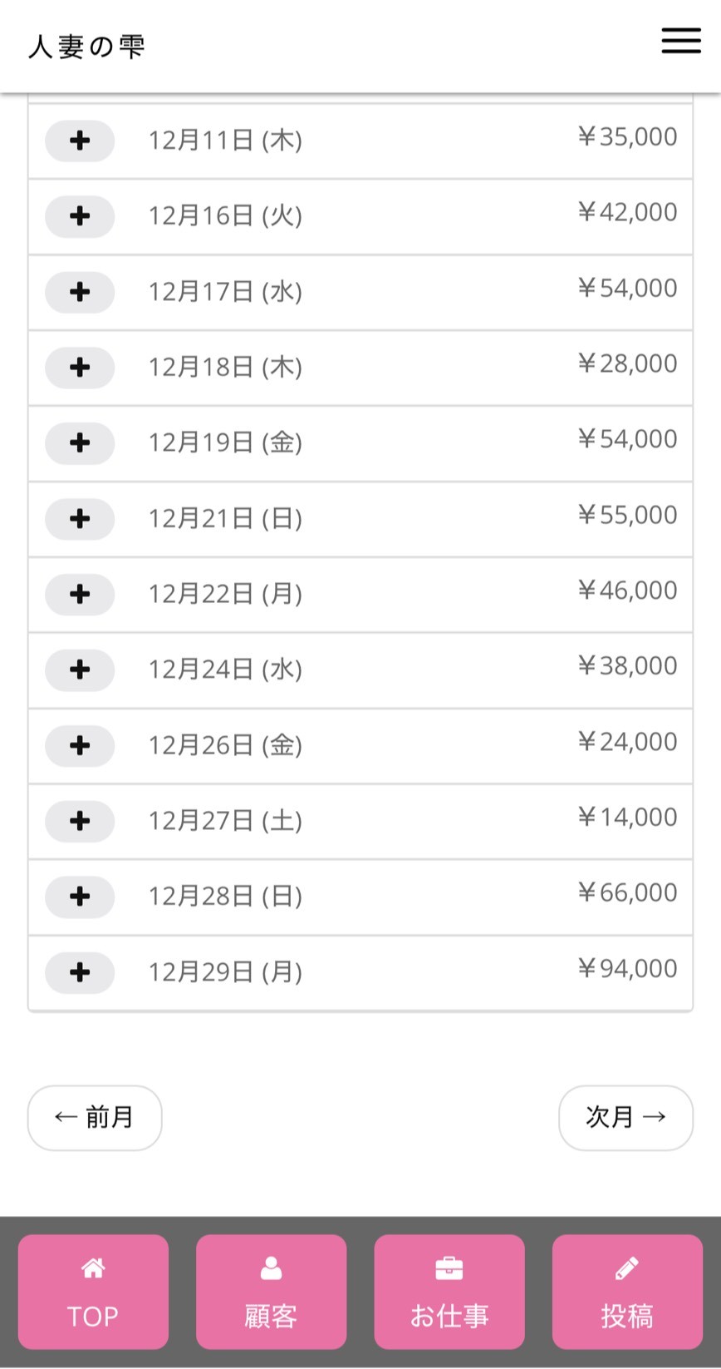Expand the 12月21日 (日) row
The height and width of the screenshot is (1369, 721).
pos(80,519)
